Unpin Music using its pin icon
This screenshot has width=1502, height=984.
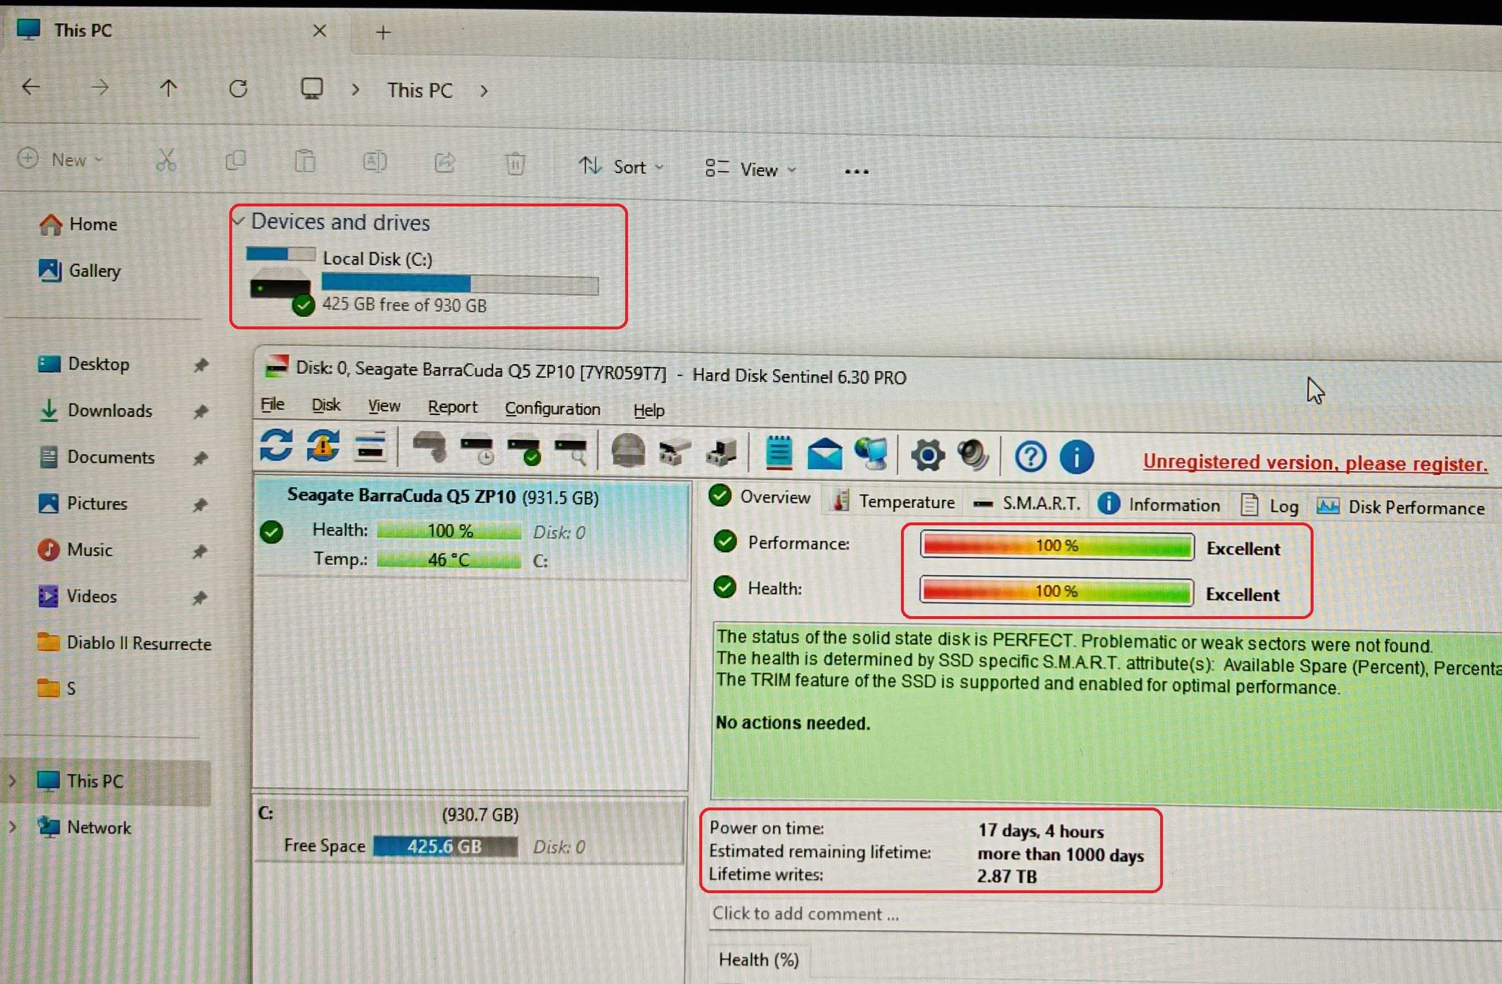200,552
